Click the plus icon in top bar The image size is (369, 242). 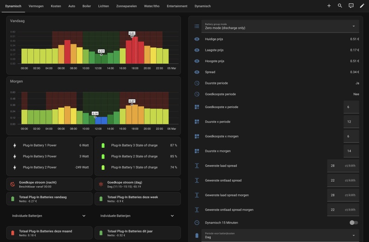(x=329, y=6)
